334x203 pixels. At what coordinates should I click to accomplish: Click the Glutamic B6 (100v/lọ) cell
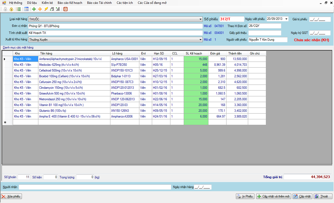click(x=74, y=111)
